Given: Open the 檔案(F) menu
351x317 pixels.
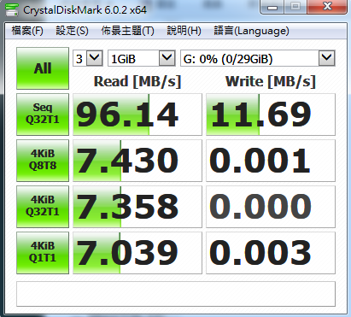Looking at the screenshot, I should (x=27, y=31).
